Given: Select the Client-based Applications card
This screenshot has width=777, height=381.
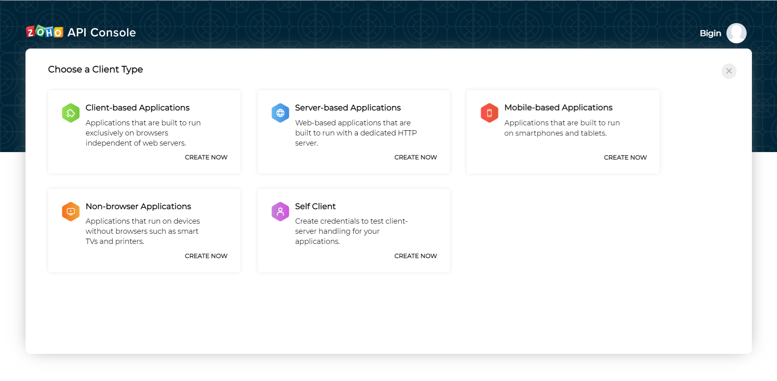Looking at the screenshot, I should [144, 132].
